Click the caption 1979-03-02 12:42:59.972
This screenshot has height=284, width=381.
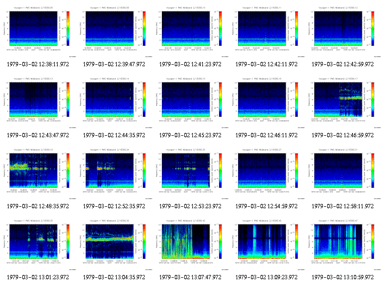342,64
